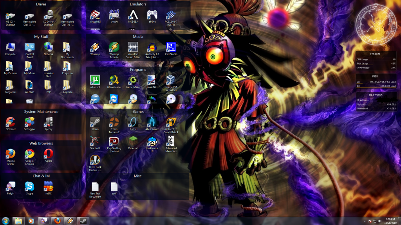Viewport: 401px width, 225px height.
Task: Switch to Steam on the taskbar
Action: coord(83,221)
